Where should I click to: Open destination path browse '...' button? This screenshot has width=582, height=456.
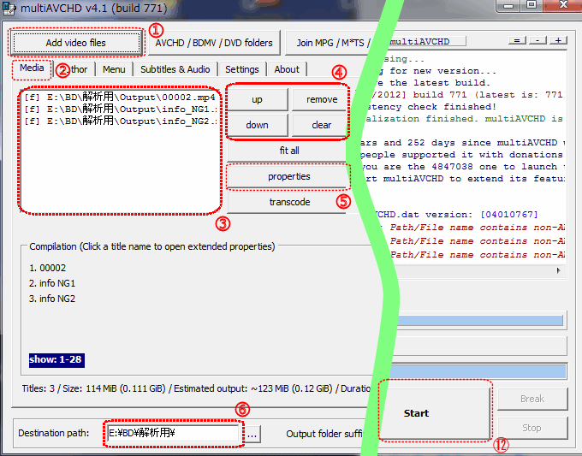252,434
